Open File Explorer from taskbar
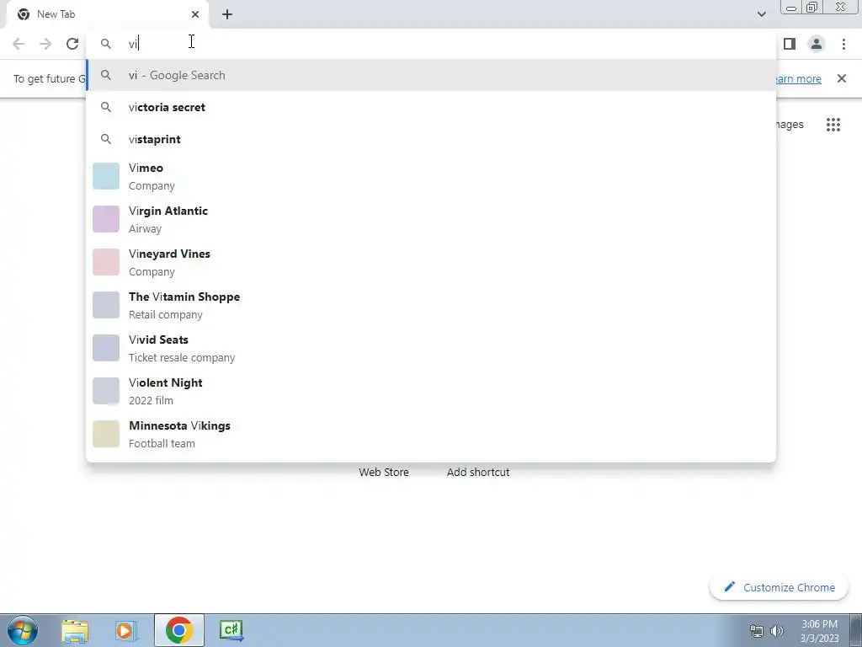This screenshot has height=647, width=862. point(75,630)
